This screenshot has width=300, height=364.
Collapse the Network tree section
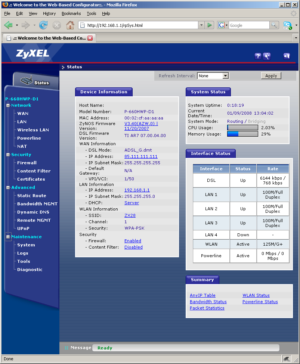click(x=8, y=105)
